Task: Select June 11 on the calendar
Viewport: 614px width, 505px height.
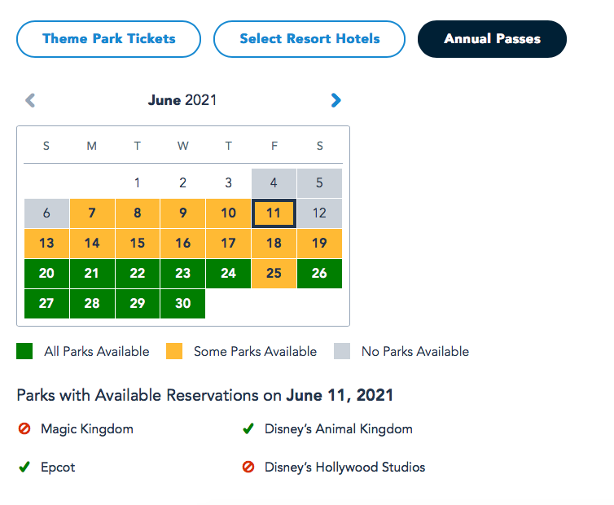Action: (274, 213)
